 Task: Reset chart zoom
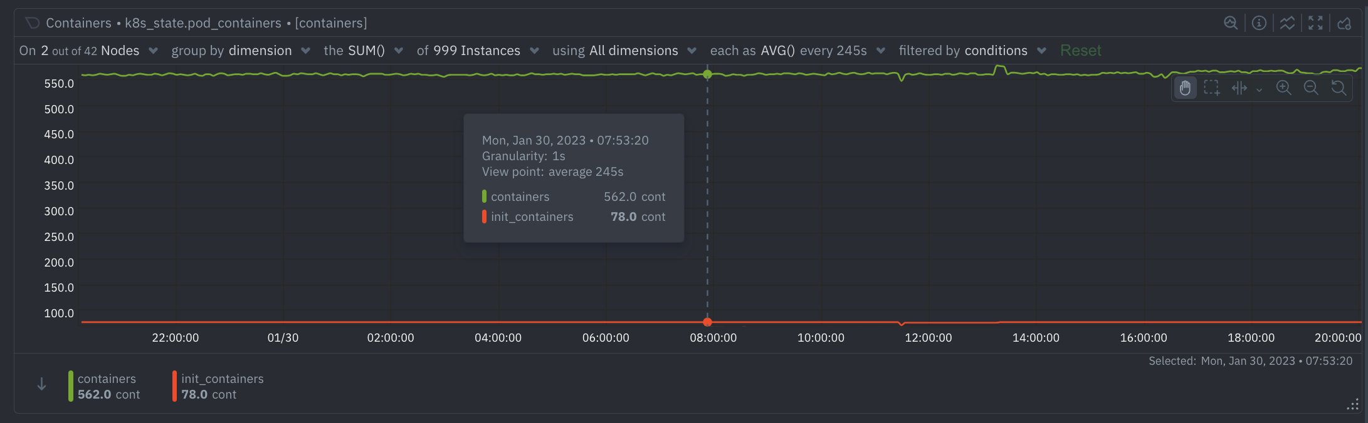tap(1339, 88)
